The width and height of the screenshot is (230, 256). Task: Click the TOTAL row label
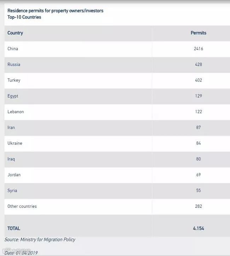pos(14,228)
